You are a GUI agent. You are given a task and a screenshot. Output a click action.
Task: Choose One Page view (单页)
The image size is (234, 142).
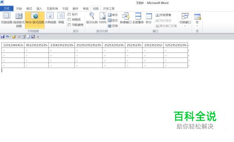coord(113,15)
